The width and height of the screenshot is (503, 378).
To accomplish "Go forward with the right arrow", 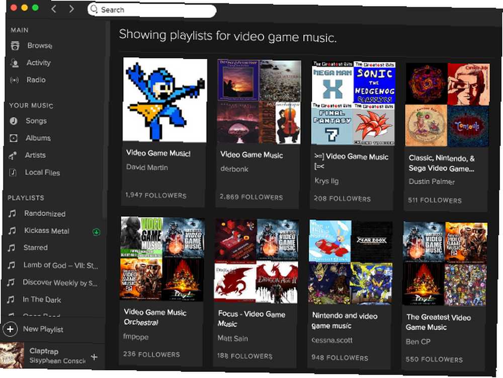I will click(71, 9).
